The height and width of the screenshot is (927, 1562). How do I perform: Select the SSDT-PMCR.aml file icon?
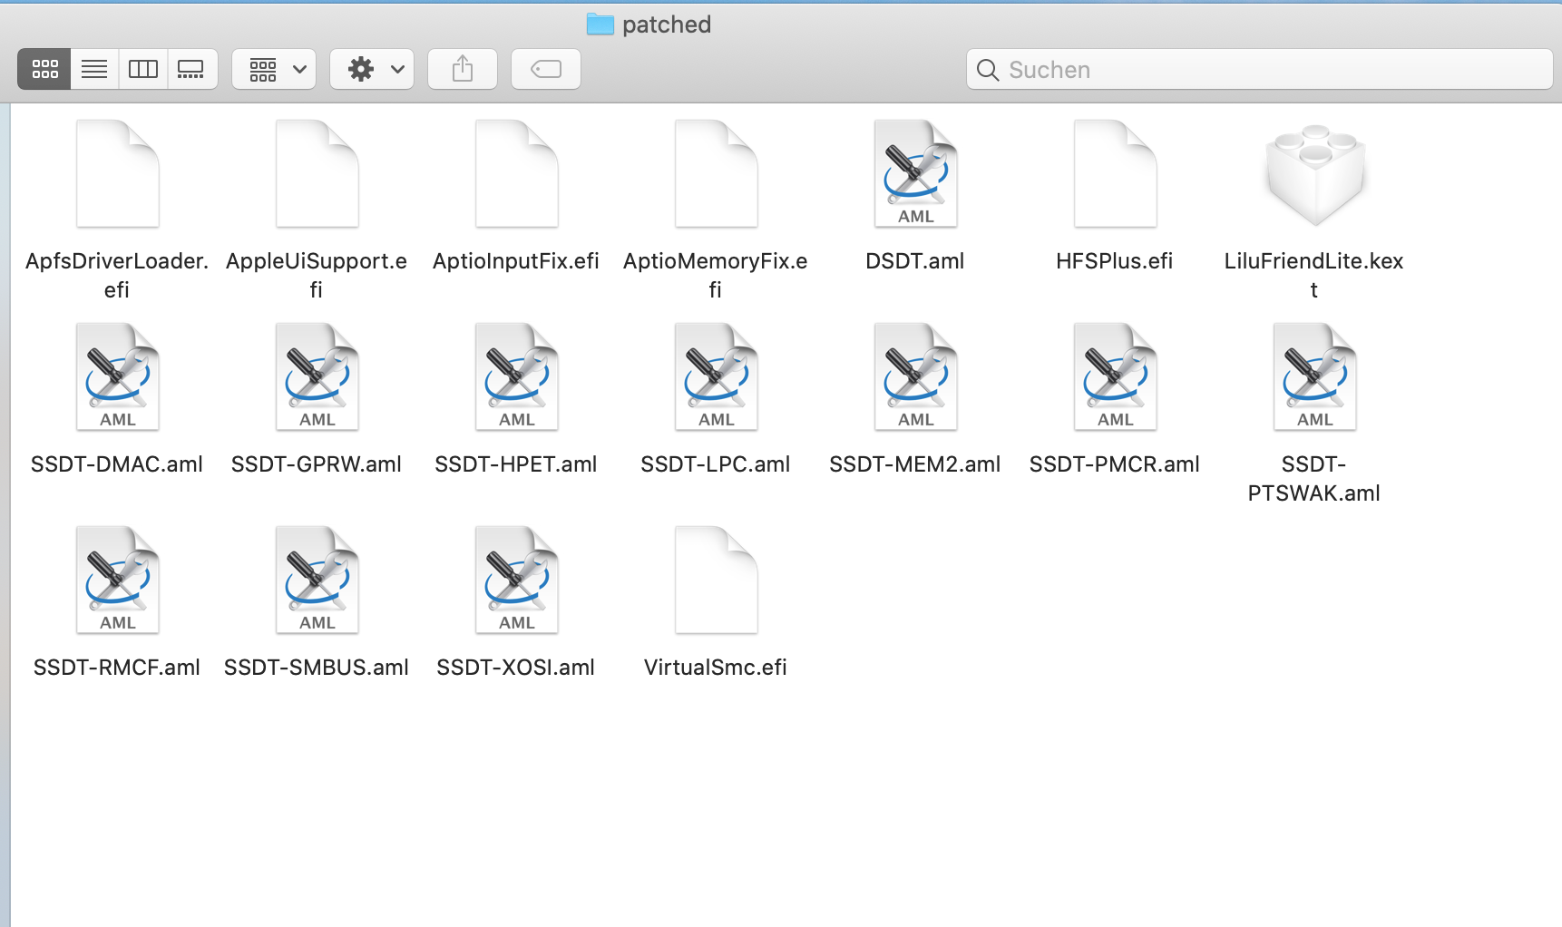(x=1116, y=376)
